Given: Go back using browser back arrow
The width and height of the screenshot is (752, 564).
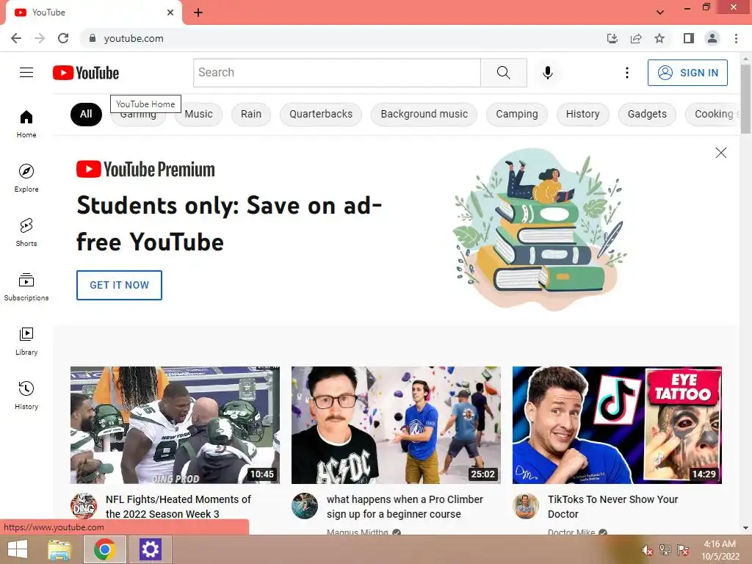Looking at the screenshot, I should pos(16,38).
